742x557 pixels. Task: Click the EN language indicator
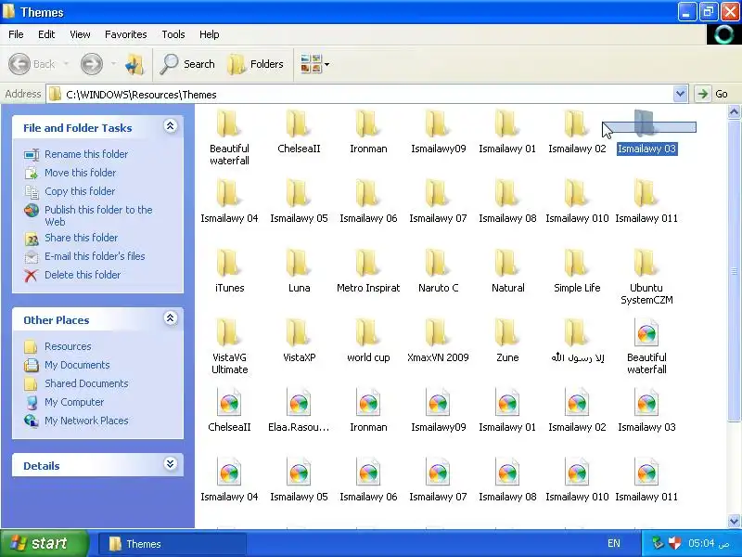pos(614,543)
